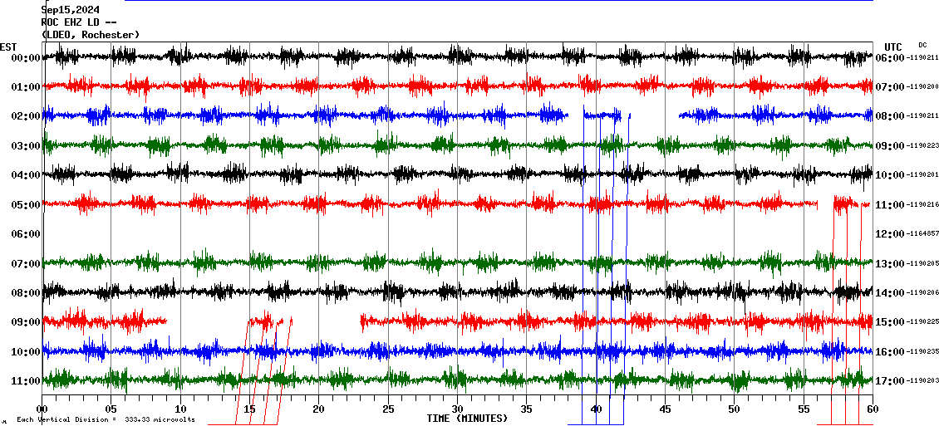Click the 15 minute tick on time axis
939x431 pixels.
pos(249,409)
